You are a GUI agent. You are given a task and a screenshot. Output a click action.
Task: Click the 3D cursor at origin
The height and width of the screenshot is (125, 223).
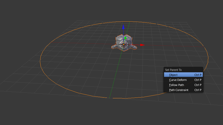[x=124, y=45]
